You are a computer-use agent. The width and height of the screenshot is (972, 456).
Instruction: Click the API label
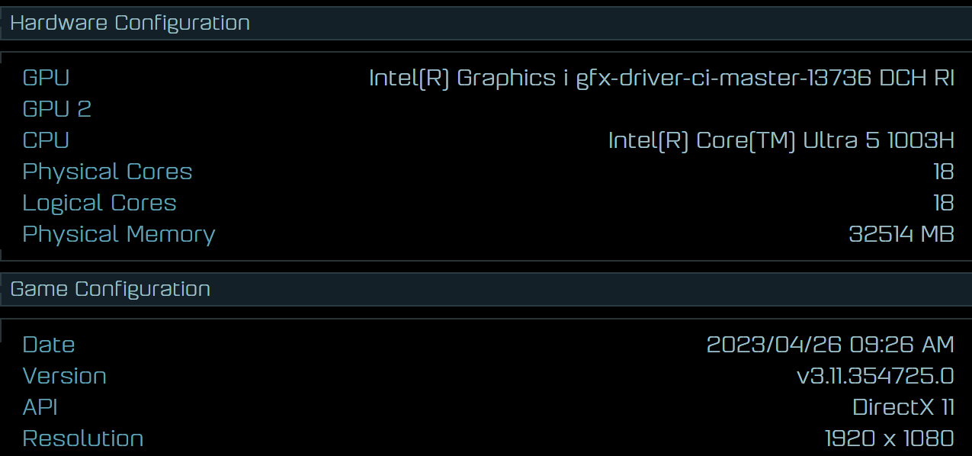40,407
